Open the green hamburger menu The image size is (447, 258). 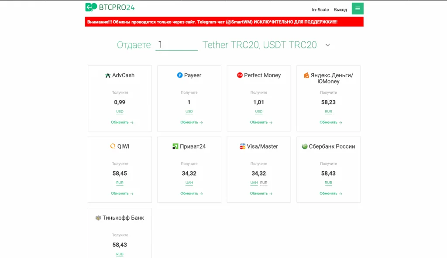point(358,9)
